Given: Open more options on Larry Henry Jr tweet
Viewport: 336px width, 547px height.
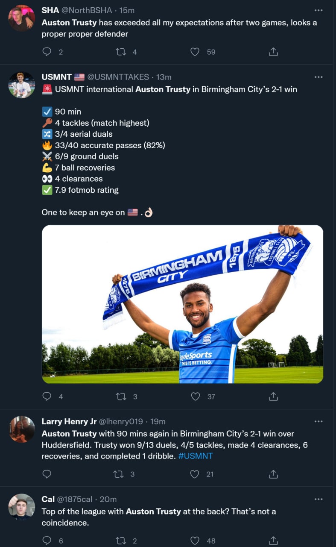Looking at the screenshot, I should [318, 421].
